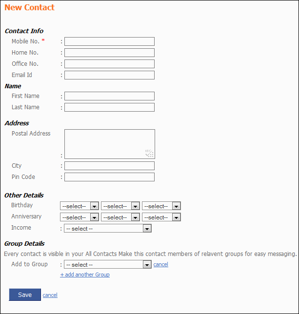Screen dimensions: 299x314
Task: Focus the First Name text field
Action: (x=109, y=96)
